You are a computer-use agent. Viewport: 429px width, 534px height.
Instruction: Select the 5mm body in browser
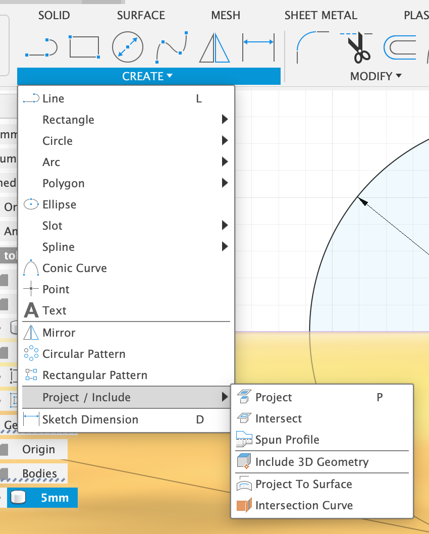pos(54,498)
